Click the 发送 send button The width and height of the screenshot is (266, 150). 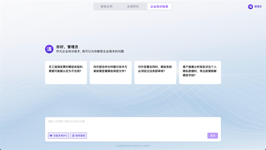[x=212, y=136]
